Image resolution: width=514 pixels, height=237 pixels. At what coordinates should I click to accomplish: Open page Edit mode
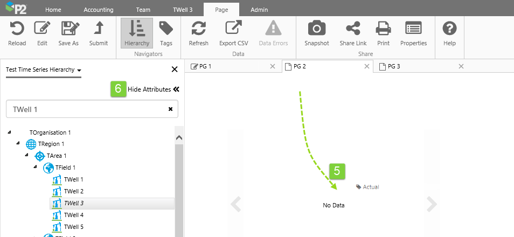point(42,29)
